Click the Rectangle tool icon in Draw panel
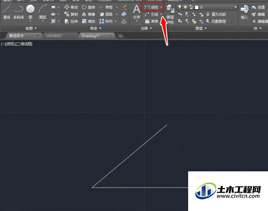The image size is (268, 211). (53, 7)
